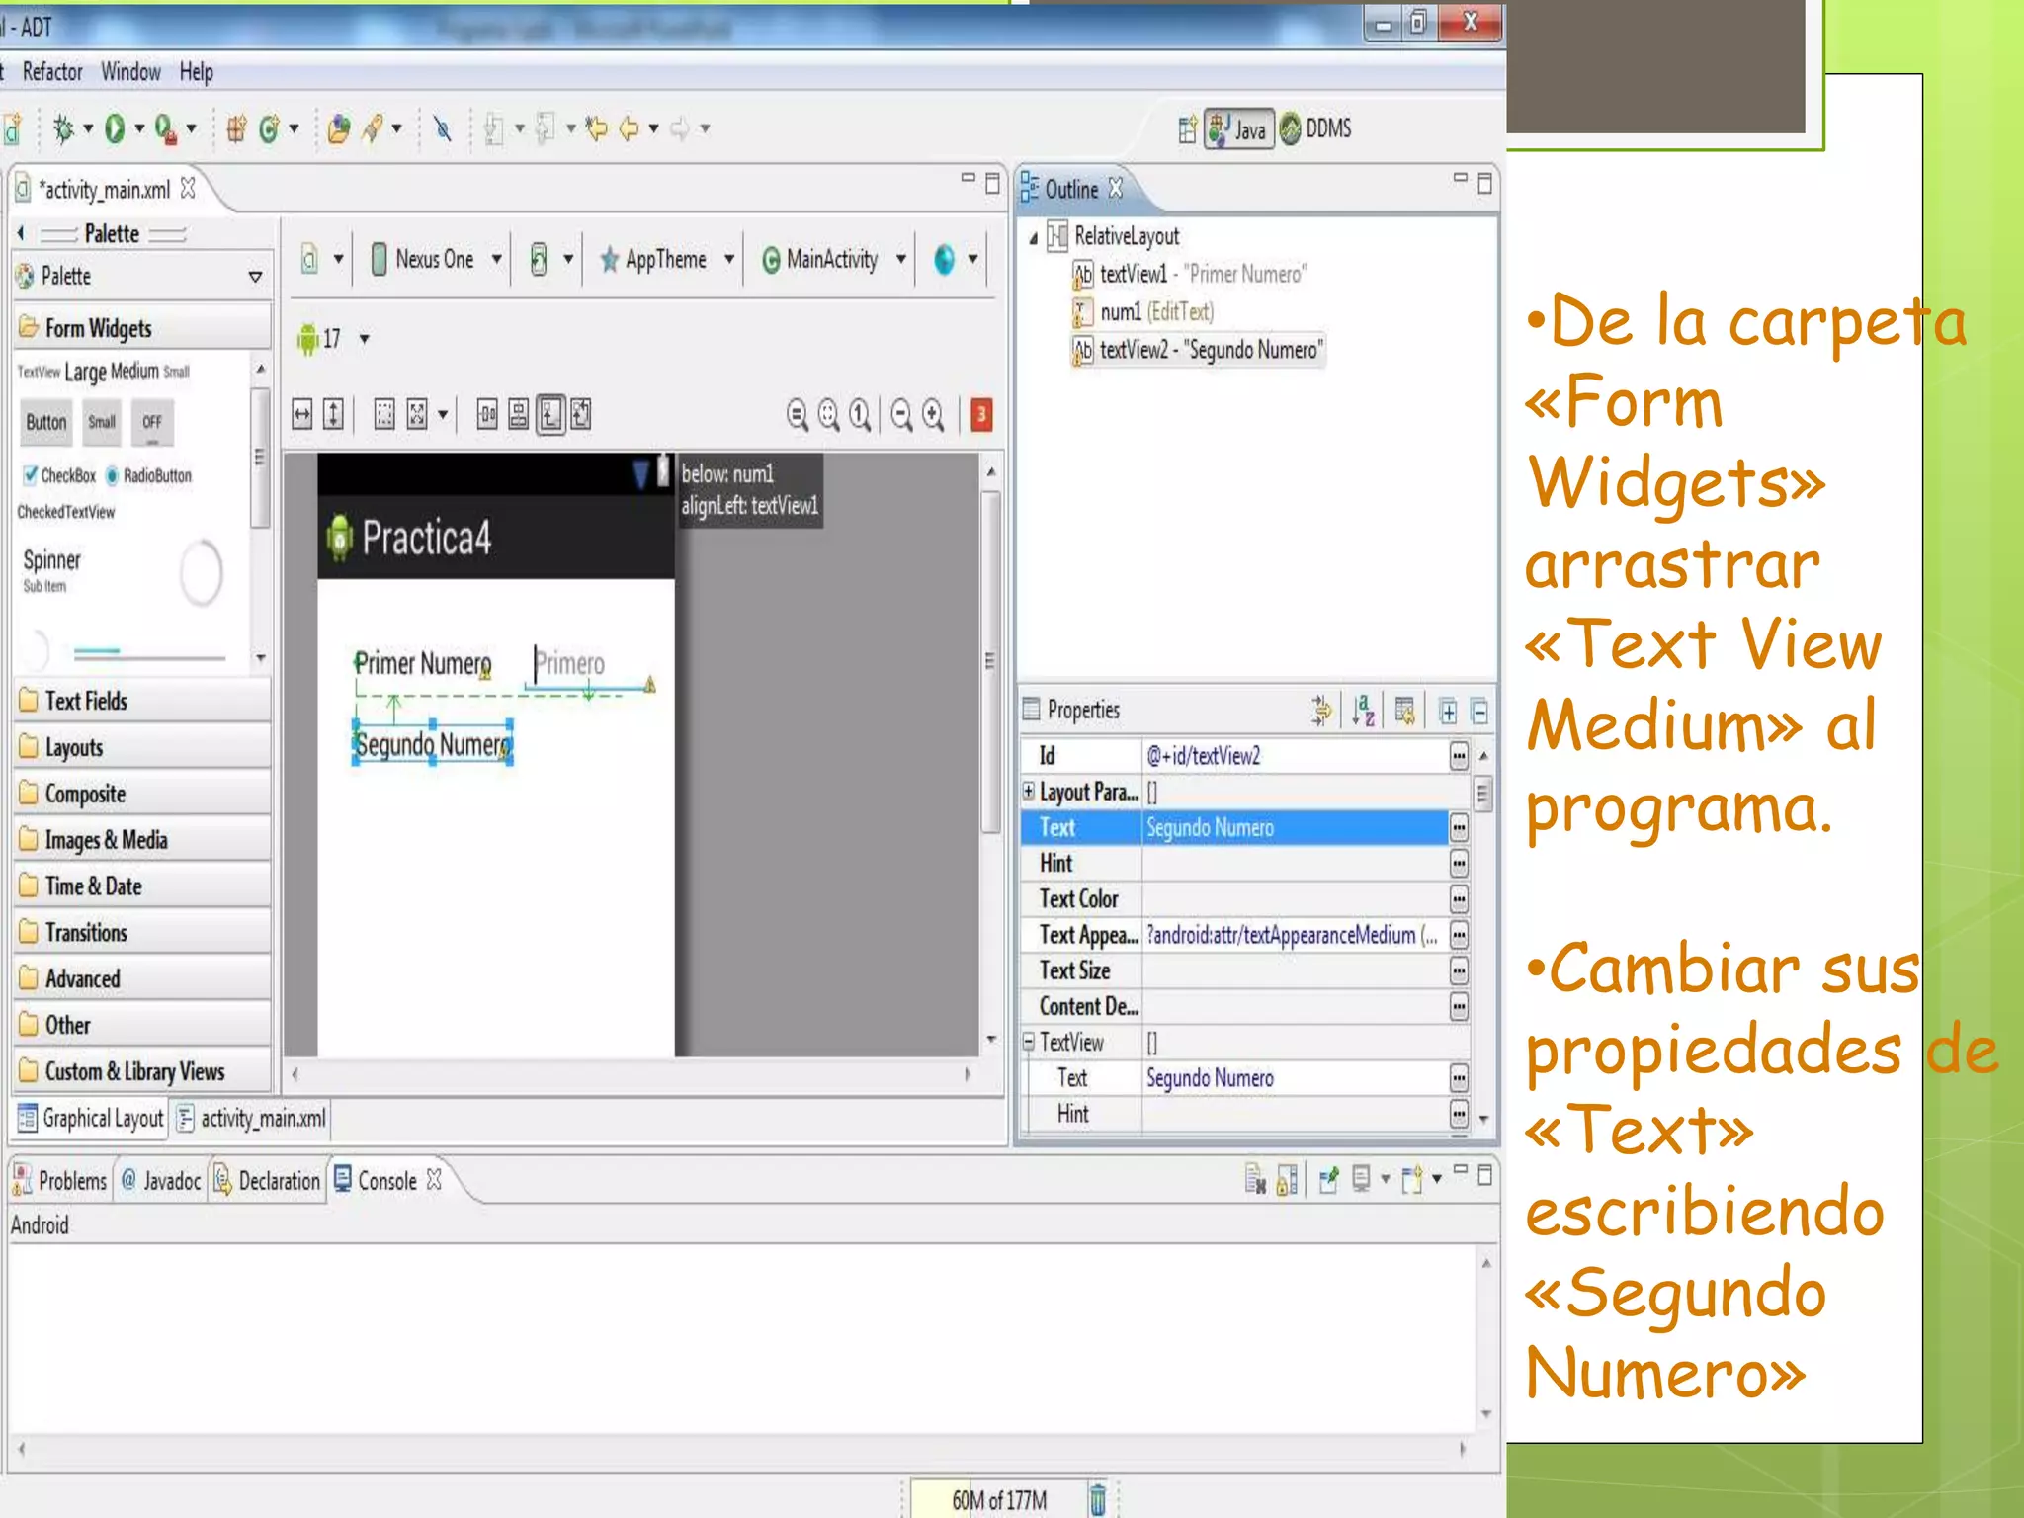Image resolution: width=2024 pixels, height=1518 pixels.
Task: Sort properties alphabetically
Action: click(1363, 711)
